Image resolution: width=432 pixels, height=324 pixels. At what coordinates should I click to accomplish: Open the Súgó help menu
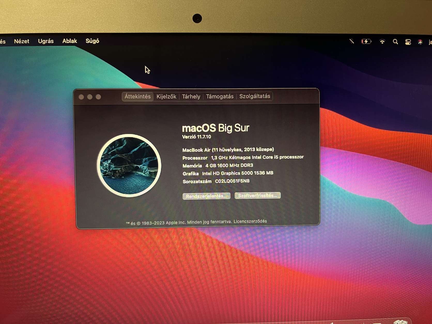(92, 41)
